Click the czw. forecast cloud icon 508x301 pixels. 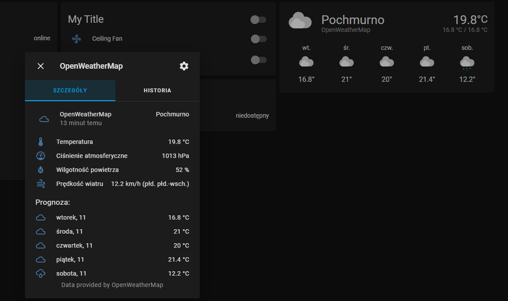pos(386,62)
